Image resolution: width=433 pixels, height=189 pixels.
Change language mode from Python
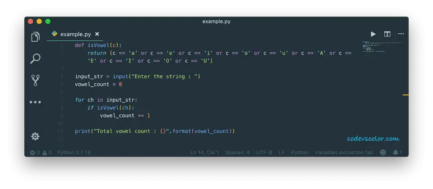tap(299, 153)
